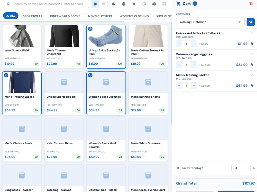Click the shopping cart icon
Image resolution: width=257 pixels, height=192 pixels.
(x=178, y=4)
